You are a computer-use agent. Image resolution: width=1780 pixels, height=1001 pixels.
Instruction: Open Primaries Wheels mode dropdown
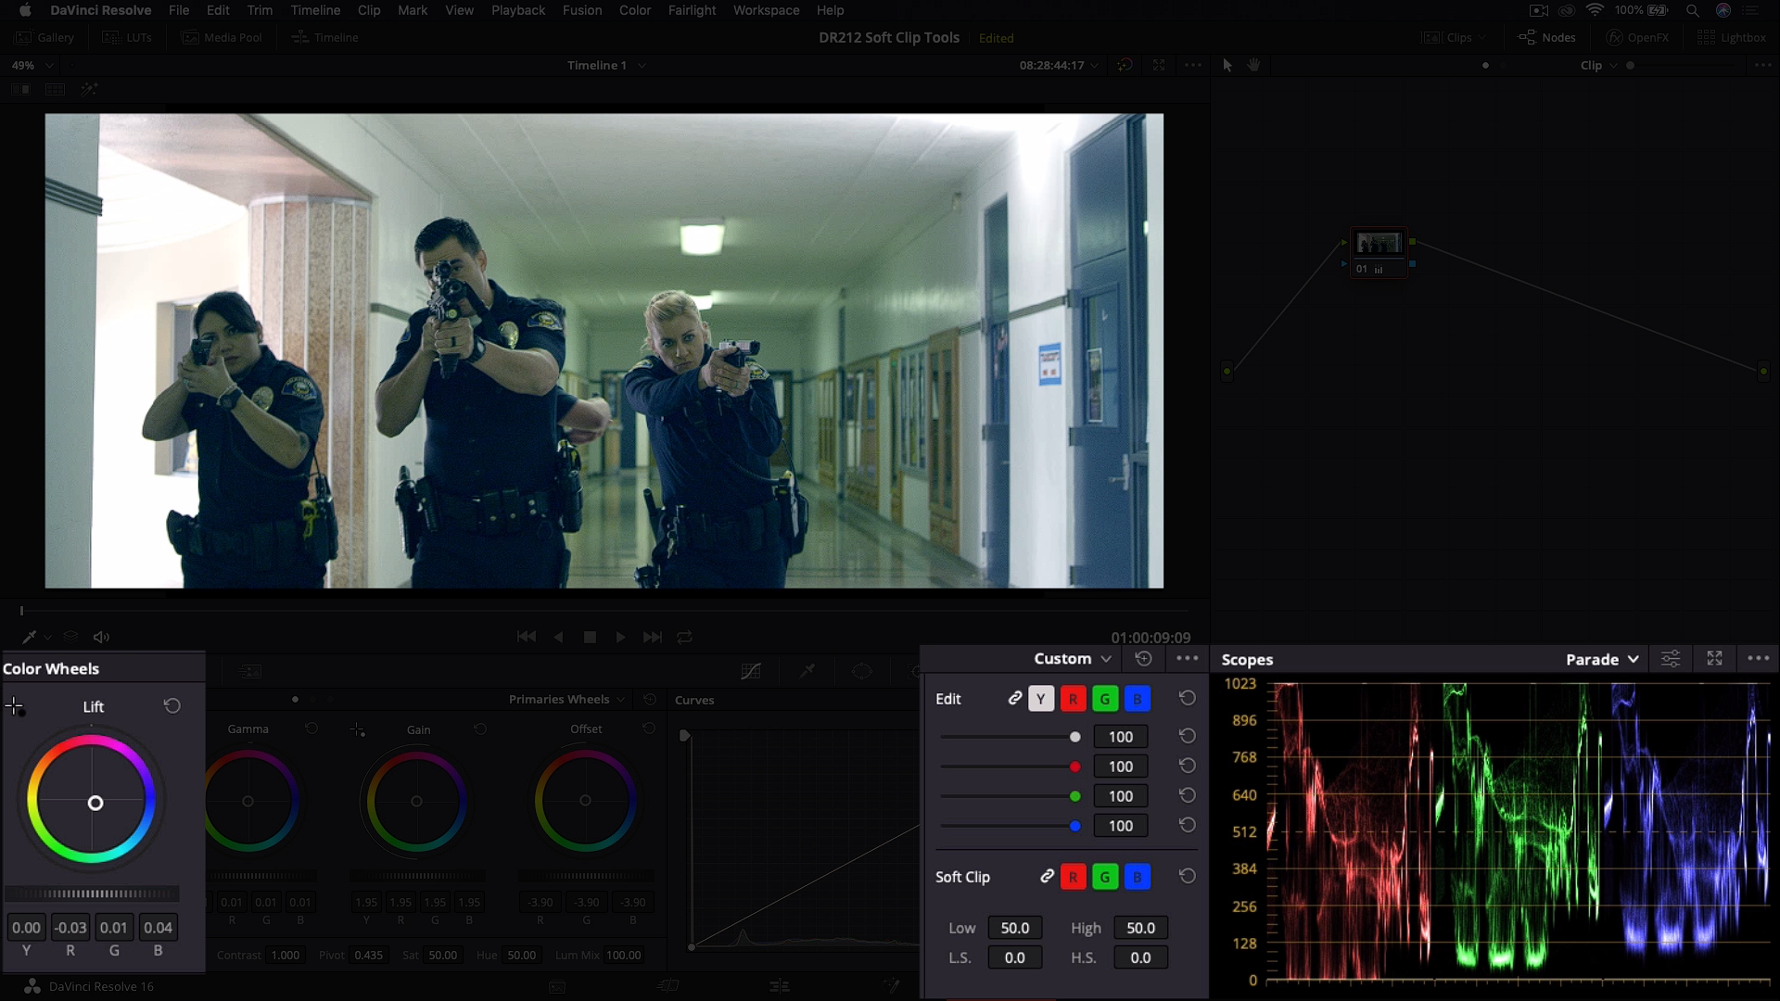click(x=567, y=699)
